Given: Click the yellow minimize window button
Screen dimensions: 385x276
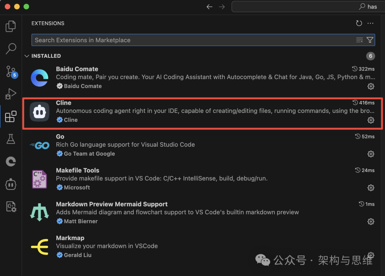Looking at the screenshot, I should point(17,7).
